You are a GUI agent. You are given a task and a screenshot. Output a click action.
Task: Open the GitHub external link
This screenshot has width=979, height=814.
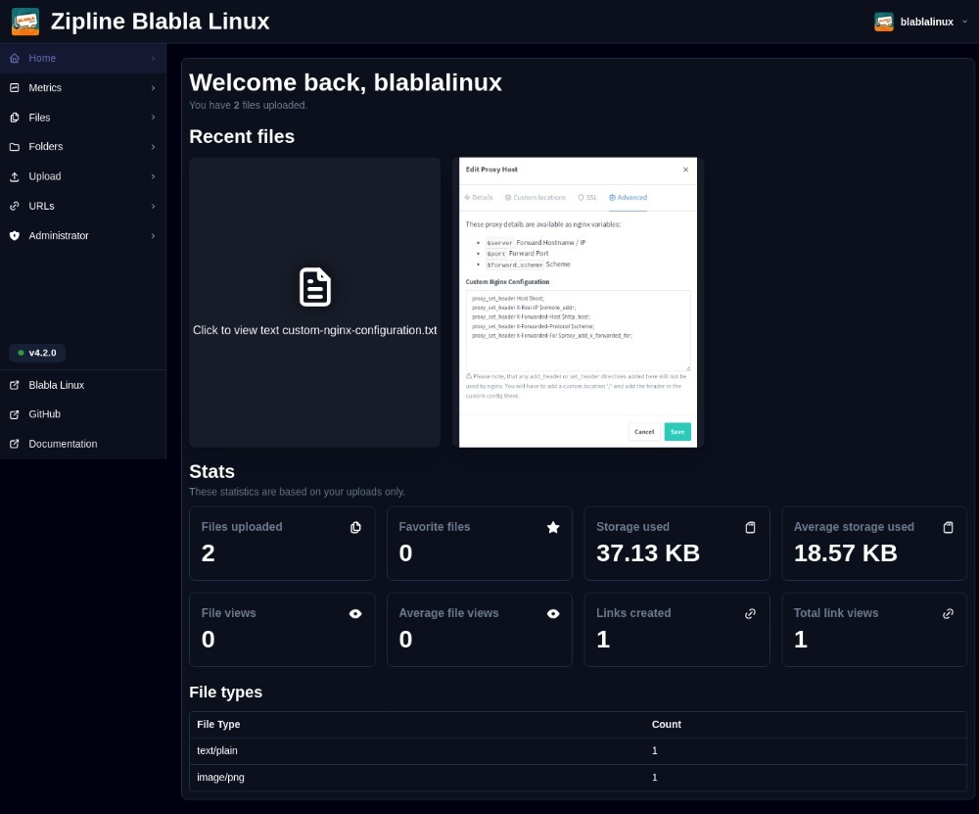pos(44,414)
